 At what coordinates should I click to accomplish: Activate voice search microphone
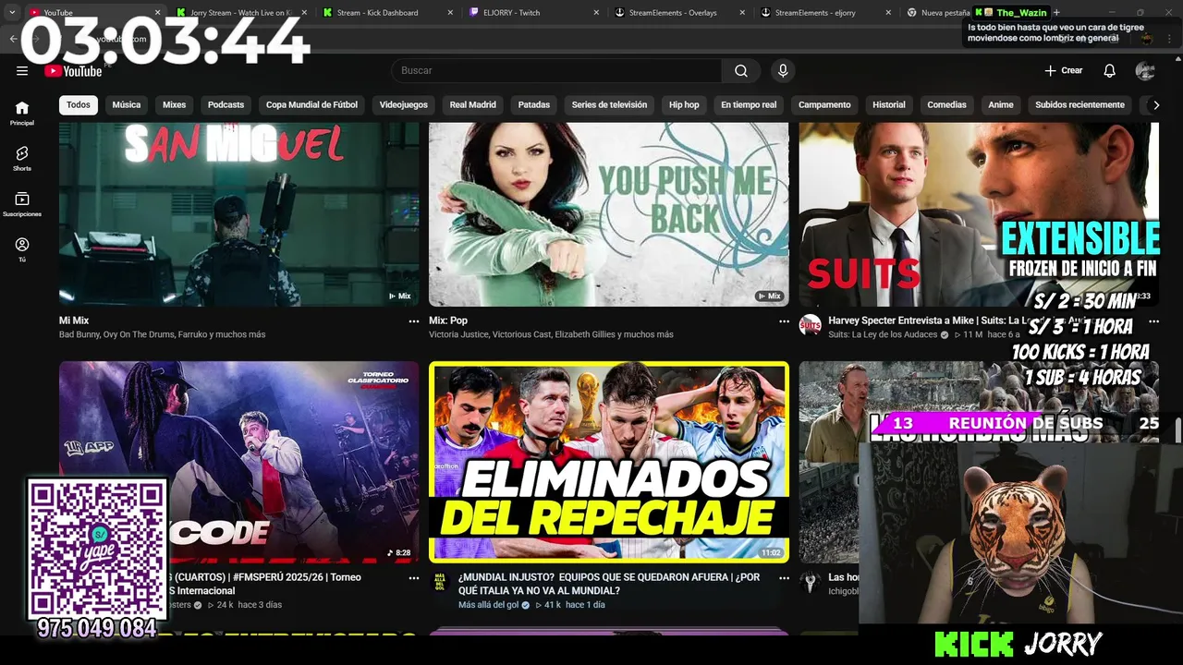(x=783, y=71)
